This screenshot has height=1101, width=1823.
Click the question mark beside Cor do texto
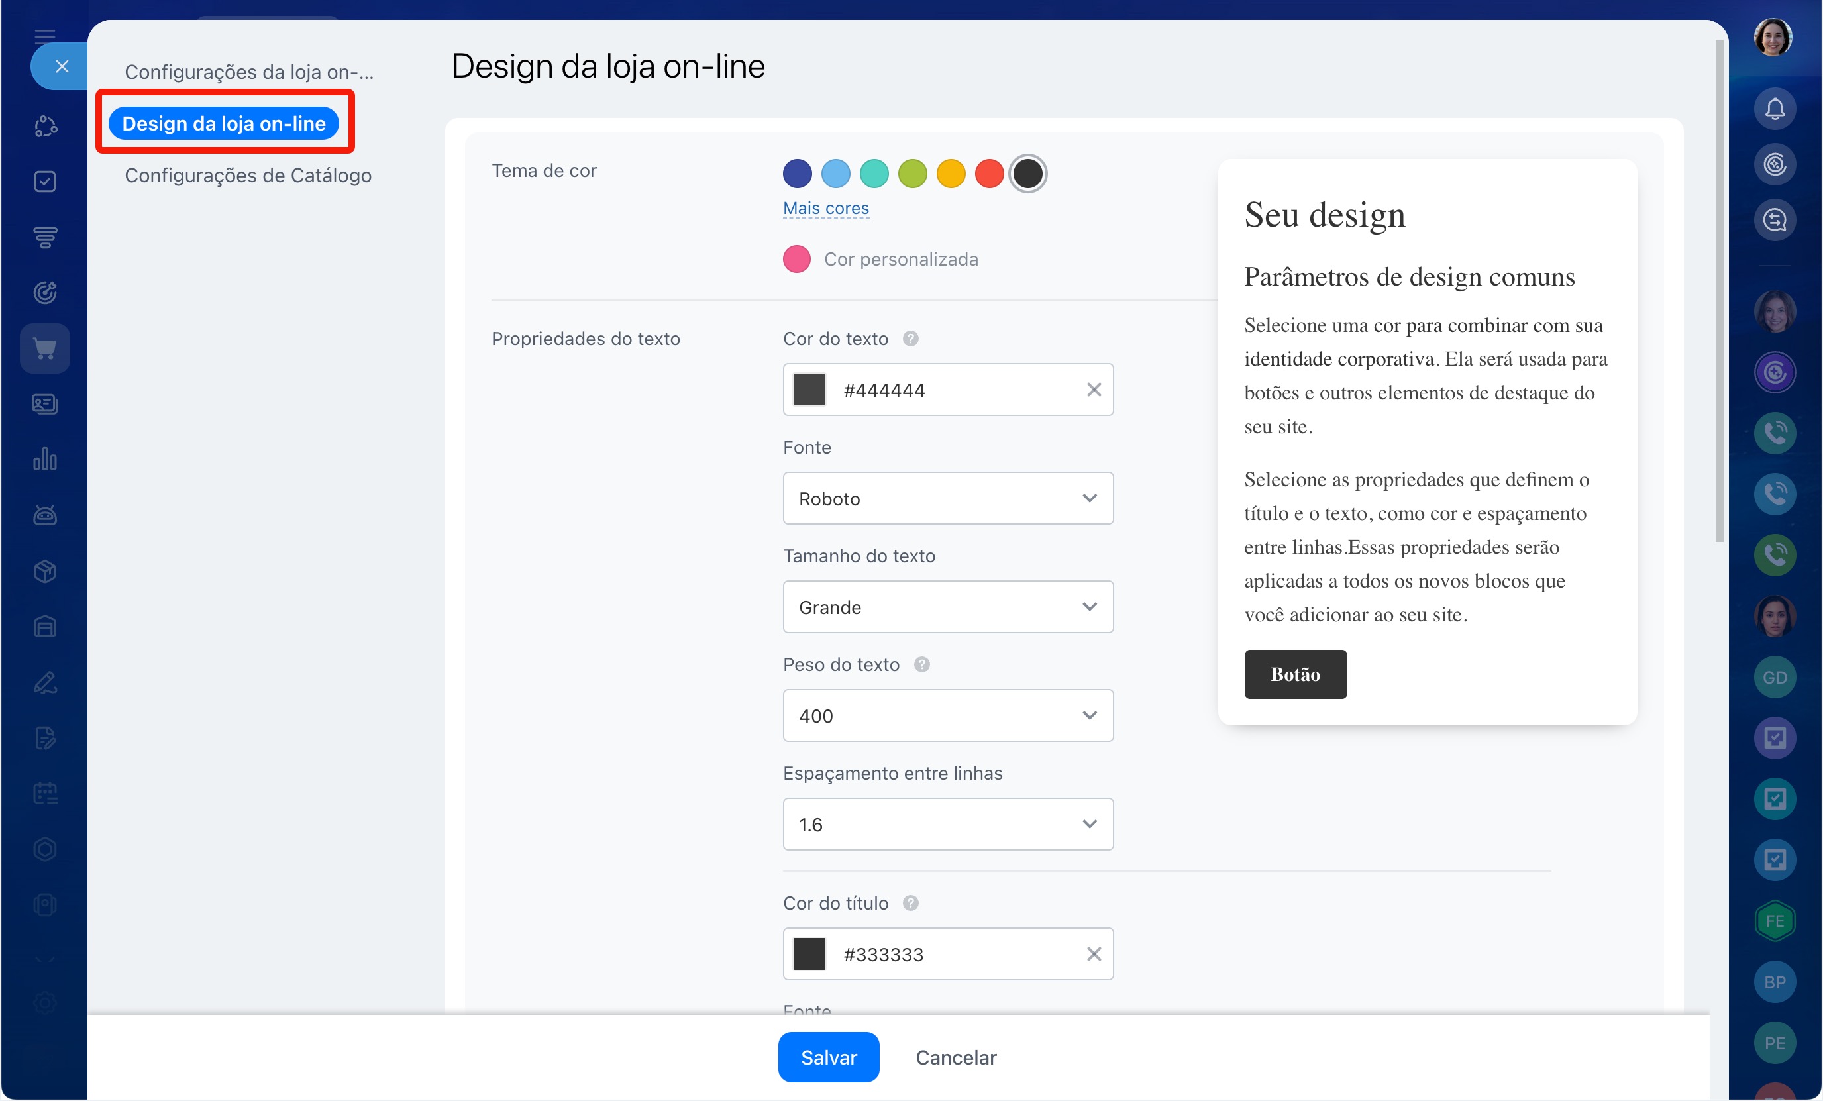pyautogui.click(x=910, y=339)
